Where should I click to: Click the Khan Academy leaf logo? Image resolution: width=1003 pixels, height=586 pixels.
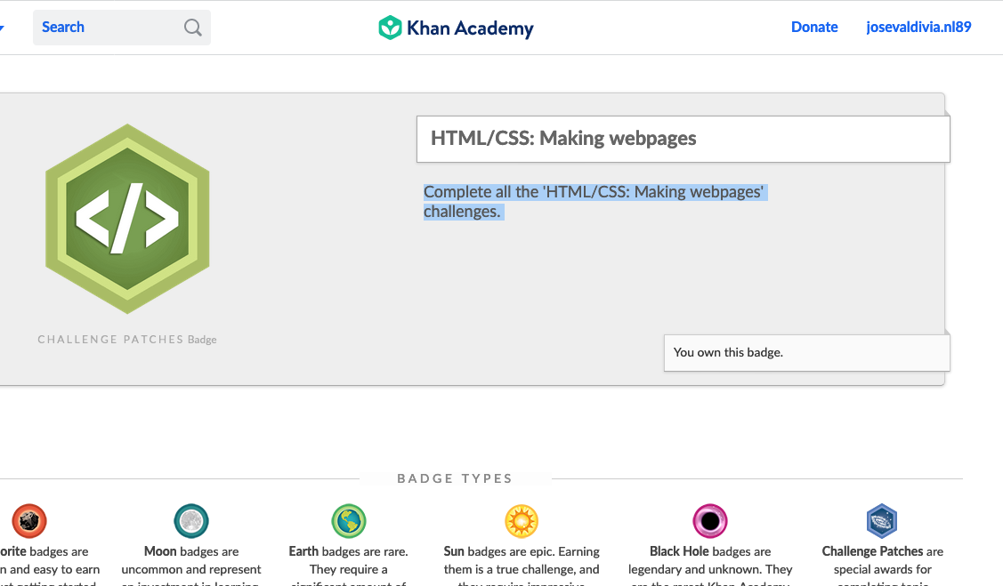390,28
